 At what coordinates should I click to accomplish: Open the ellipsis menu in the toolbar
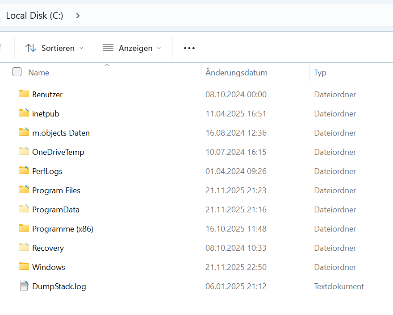point(189,48)
